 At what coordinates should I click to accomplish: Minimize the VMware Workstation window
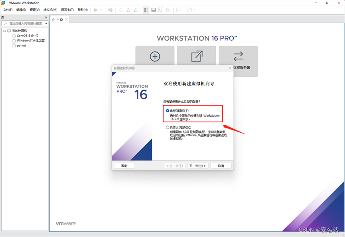(316, 3)
